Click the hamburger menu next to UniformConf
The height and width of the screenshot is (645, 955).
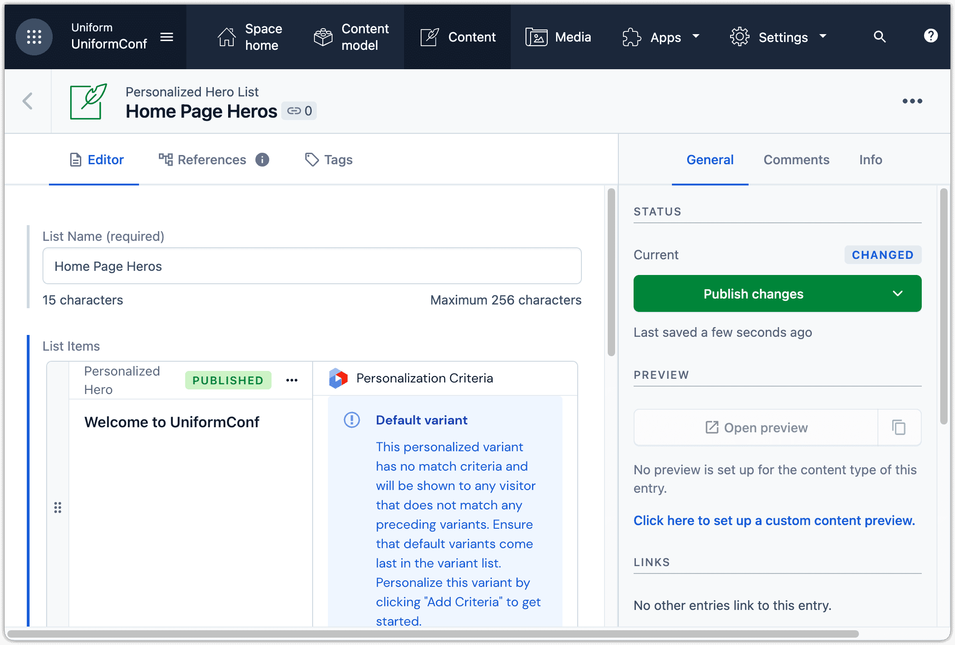[167, 37]
